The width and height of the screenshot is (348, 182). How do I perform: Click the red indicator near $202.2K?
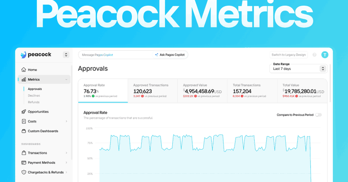point(195,96)
